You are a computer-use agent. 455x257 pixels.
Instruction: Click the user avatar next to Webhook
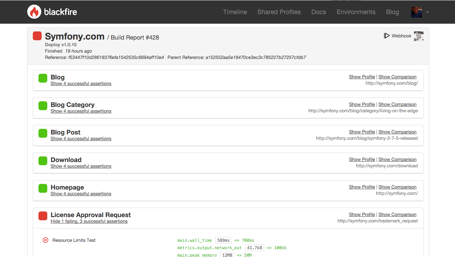point(419,36)
